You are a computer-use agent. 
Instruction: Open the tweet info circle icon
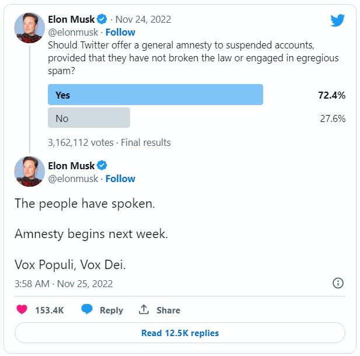click(x=337, y=283)
